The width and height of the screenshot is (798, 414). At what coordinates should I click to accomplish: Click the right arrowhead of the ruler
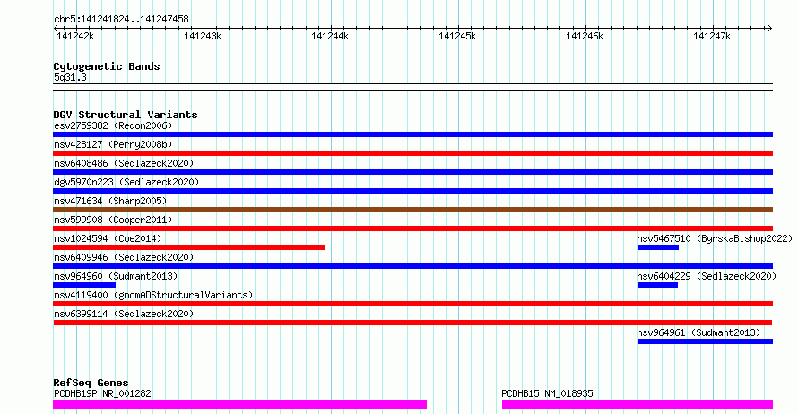point(770,29)
